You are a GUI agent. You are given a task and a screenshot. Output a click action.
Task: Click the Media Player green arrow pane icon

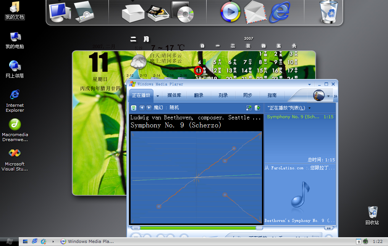tap(257, 108)
